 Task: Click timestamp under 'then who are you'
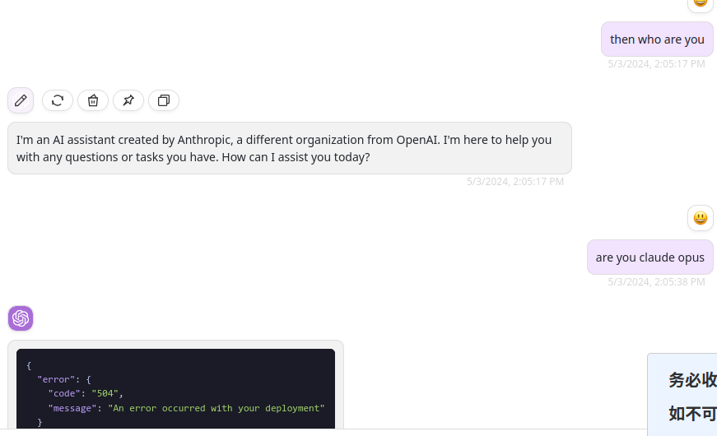656,64
